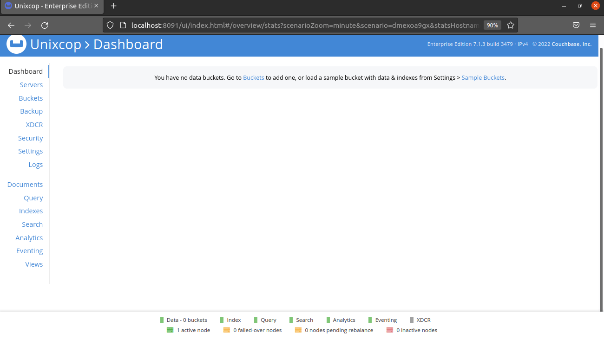Open Query workbench in the sidebar
The image size is (604, 339).
[33, 198]
